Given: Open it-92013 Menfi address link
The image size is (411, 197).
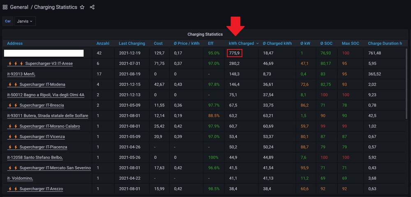Looking at the screenshot, I should 21,74.
